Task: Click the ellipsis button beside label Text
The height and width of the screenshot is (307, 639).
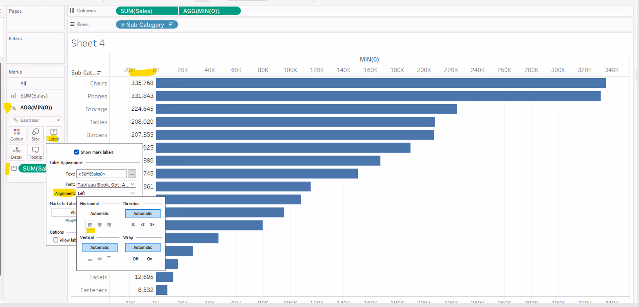Action: (131, 174)
